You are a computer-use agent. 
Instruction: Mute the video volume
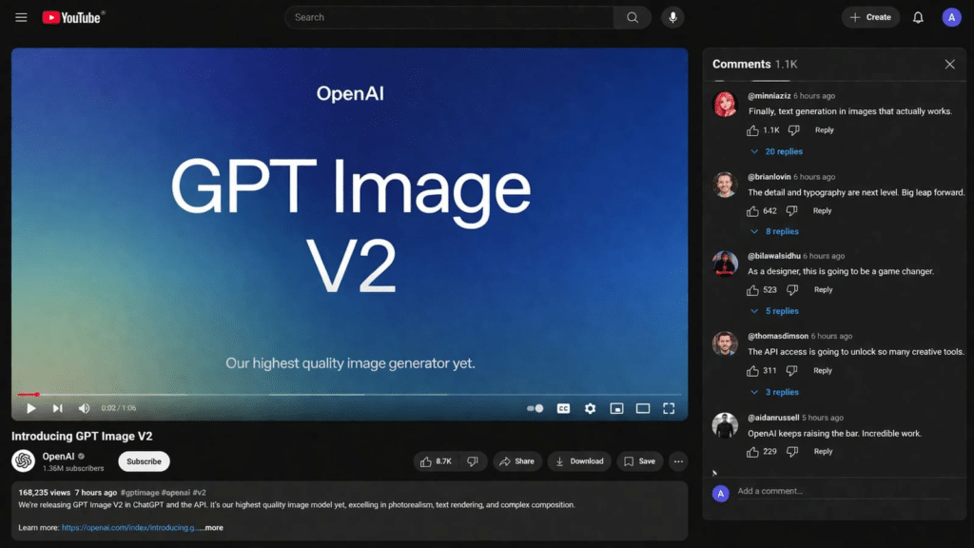[x=84, y=407]
